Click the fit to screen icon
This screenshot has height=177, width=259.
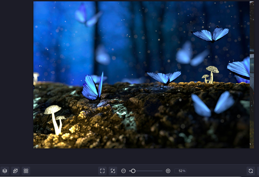click(x=102, y=171)
